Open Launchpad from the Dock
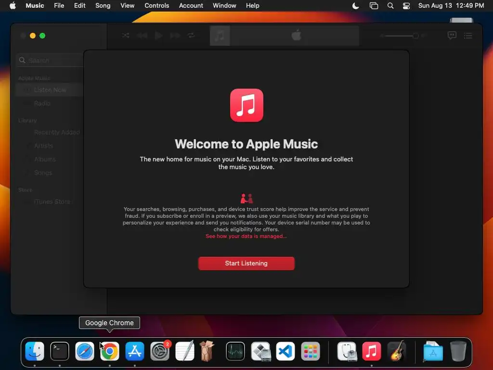 [311, 351]
